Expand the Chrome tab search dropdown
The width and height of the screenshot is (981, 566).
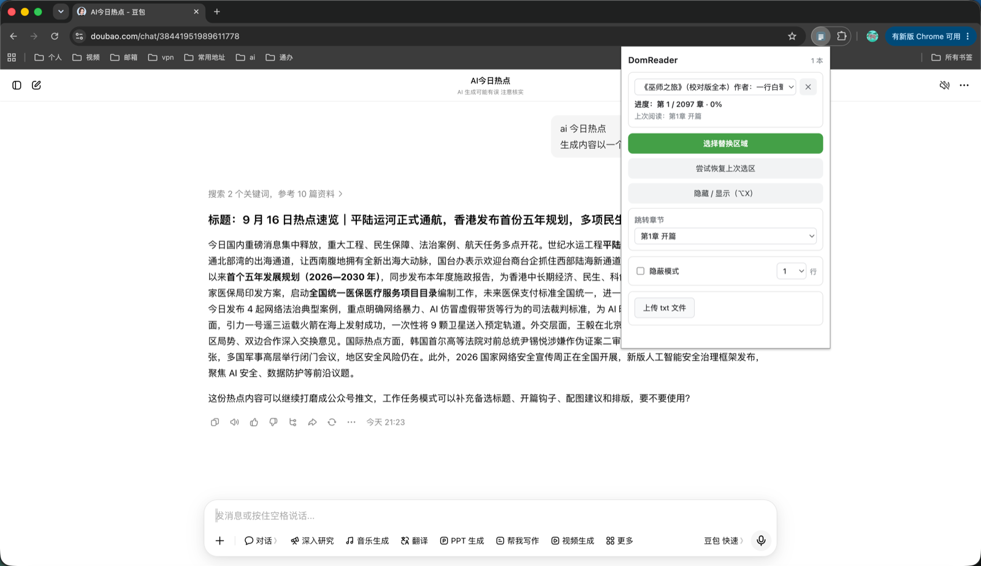coord(61,12)
